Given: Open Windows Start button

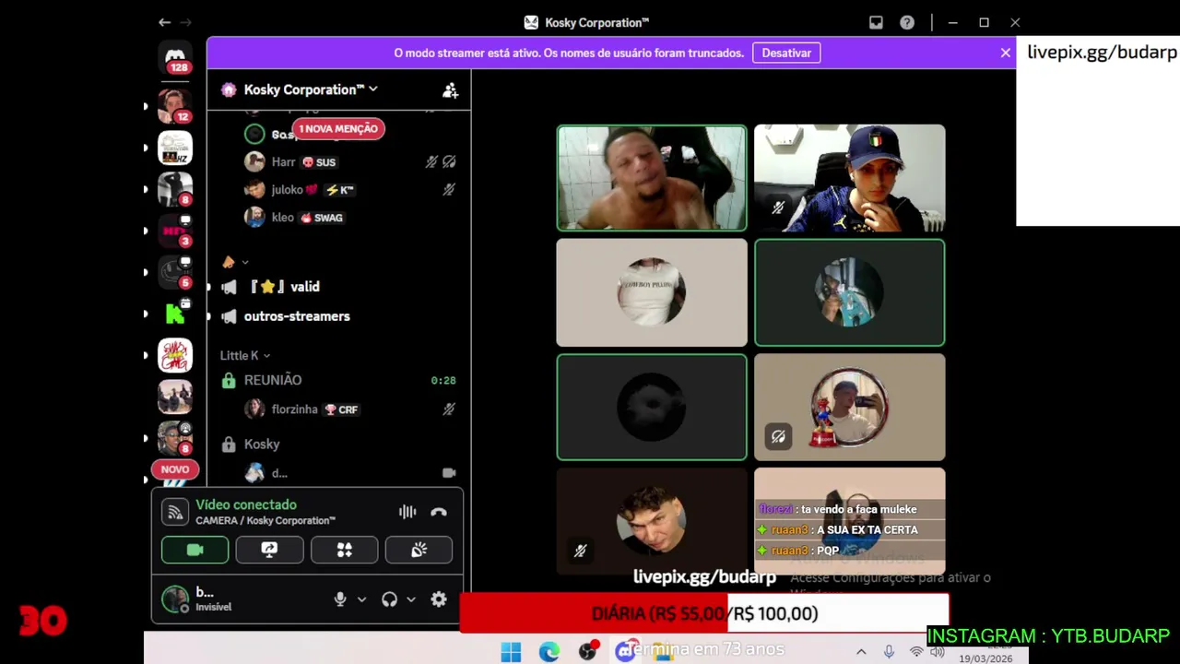Looking at the screenshot, I should pyautogui.click(x=511, y=652).
